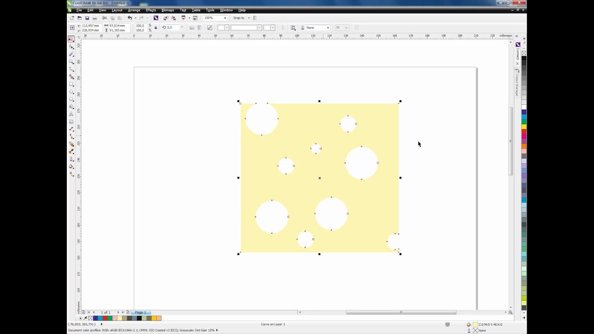
Task: Click the Undo arrow icon
Action: pyautogui.click(x=130, y=18)
